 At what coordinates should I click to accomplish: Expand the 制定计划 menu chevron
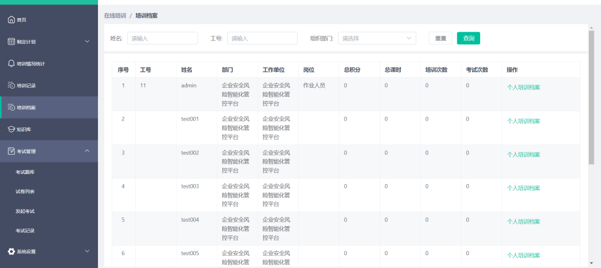point(87,42)
